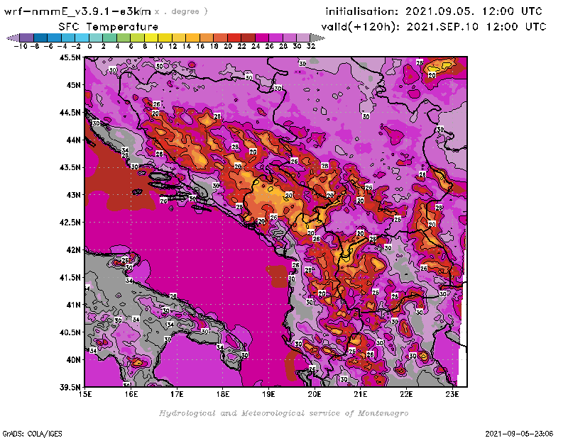Pick legend color between -2 and 0
This screenshot has width=568, height=438.
click(82, 38)
